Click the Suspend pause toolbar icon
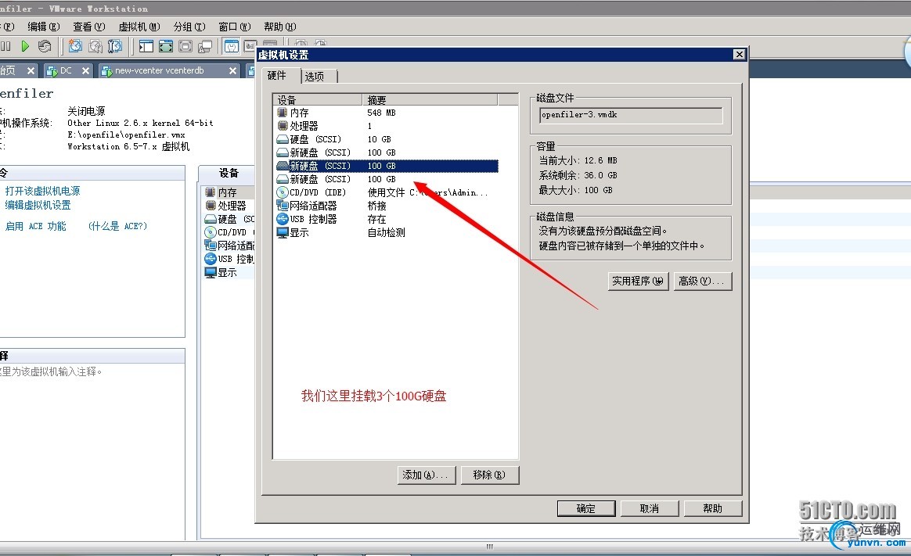911x556 pixels. pos(5,46)
